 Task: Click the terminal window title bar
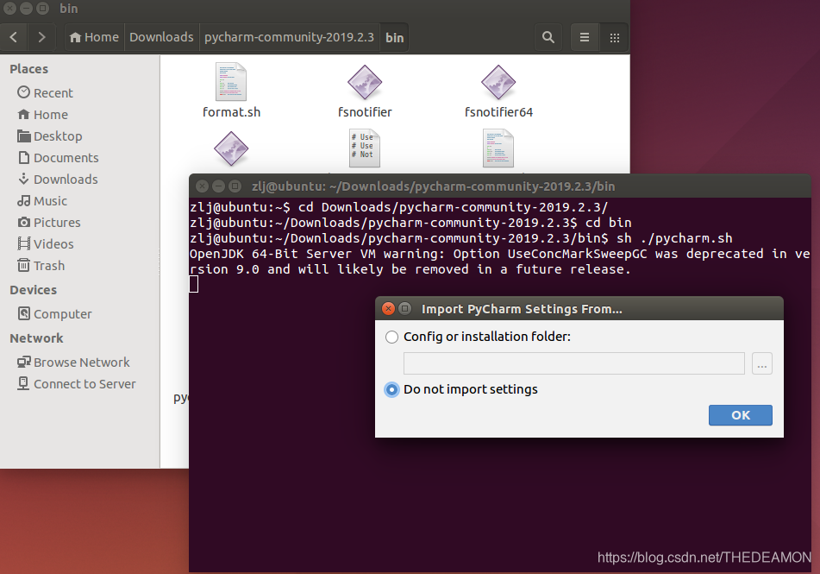pyautogui.click(x=500, y=186)
